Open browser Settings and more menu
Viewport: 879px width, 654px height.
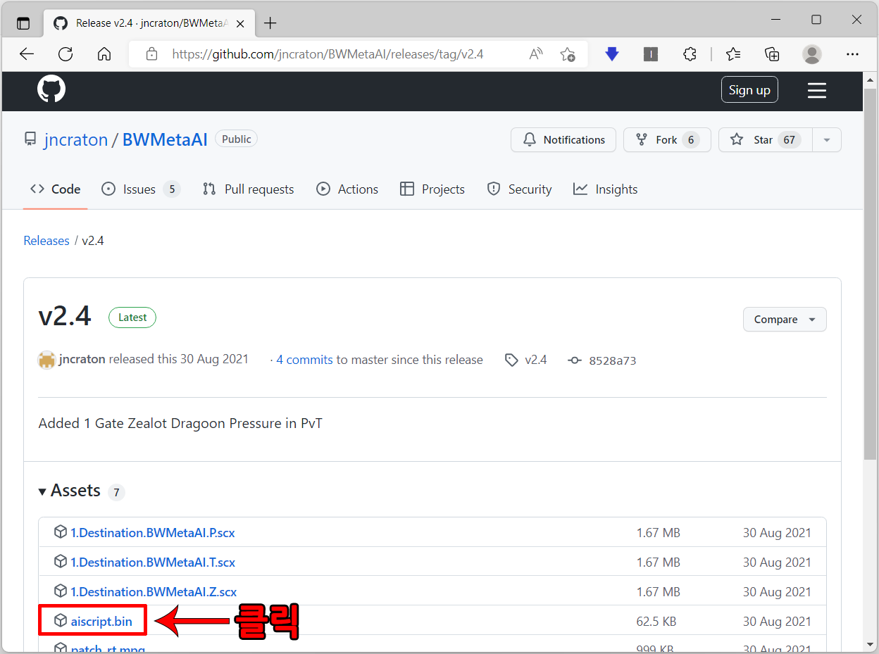pos(852,54)
